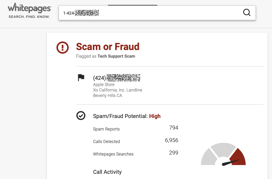Click the red exclamation warning icon
The height and width of the screenshot is (179, 272).
coord(63,48)
